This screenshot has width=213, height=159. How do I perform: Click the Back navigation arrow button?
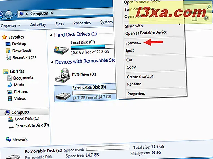pyautogui.click(x=1, y=15)
